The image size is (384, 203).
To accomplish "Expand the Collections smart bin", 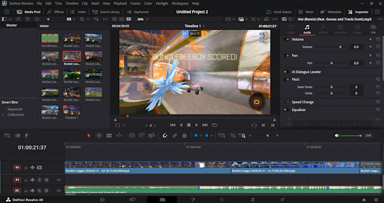I will point(3,115).
